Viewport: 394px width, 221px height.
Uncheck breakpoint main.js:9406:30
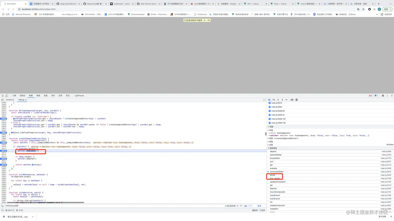[x=270, y=111]
